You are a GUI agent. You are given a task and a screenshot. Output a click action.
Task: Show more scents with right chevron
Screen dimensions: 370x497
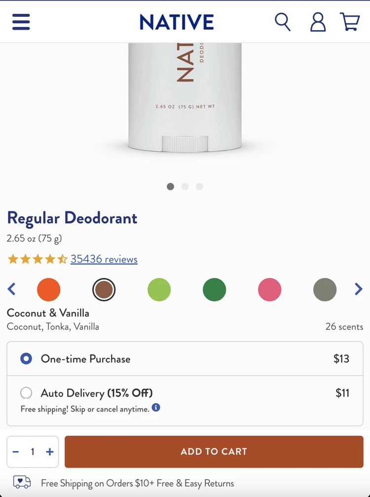point(358,289)
